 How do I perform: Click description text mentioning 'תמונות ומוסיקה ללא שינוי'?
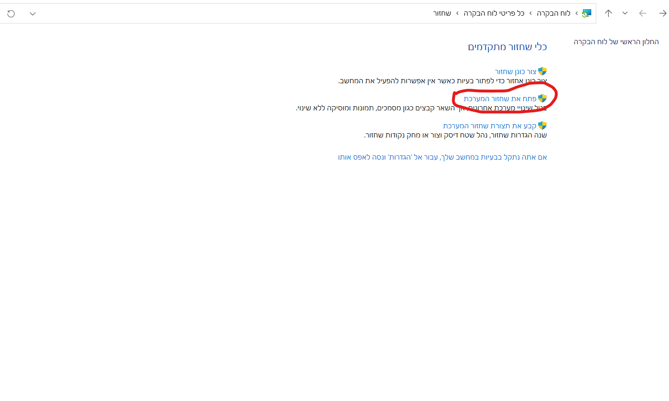tap(421, 108)
